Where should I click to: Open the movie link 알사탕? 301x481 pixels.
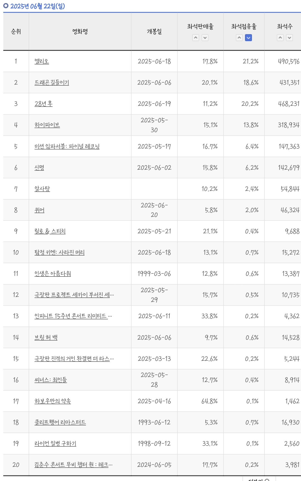click(42, 189)
